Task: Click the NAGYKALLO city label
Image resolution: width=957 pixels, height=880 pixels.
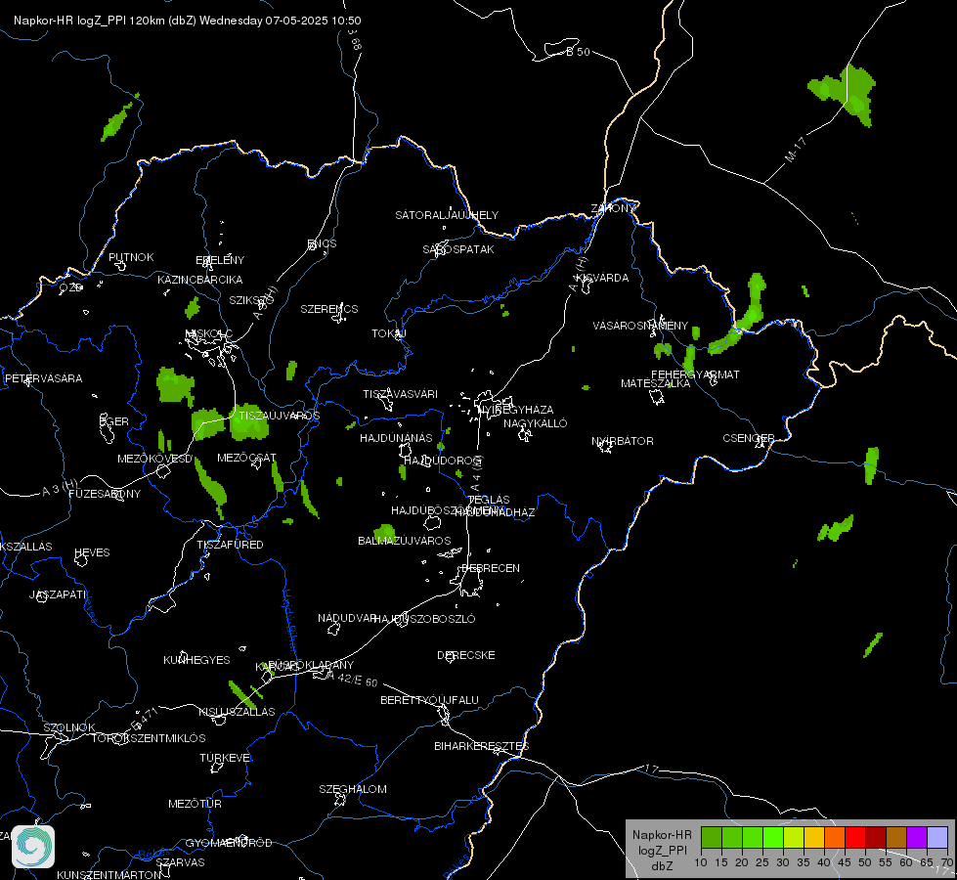Action: tap(536, 423)
